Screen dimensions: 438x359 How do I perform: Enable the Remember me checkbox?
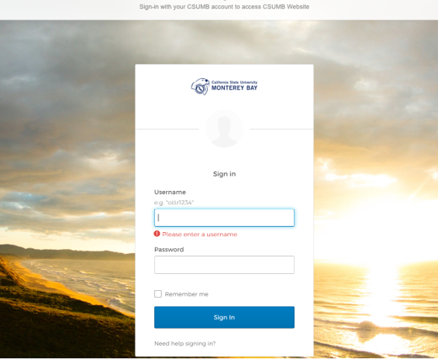tap(158, 294)
